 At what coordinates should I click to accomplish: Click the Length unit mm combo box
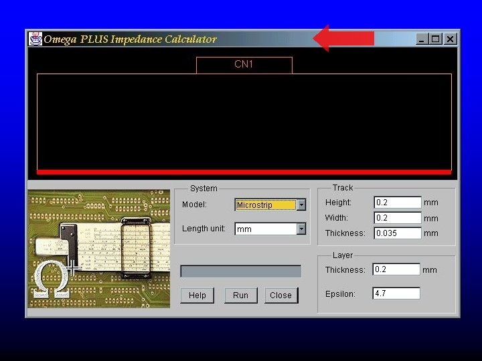(x=270, y=229)
